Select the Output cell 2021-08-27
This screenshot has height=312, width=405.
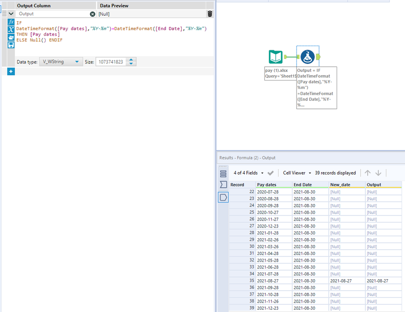click(x=384, y=281)
